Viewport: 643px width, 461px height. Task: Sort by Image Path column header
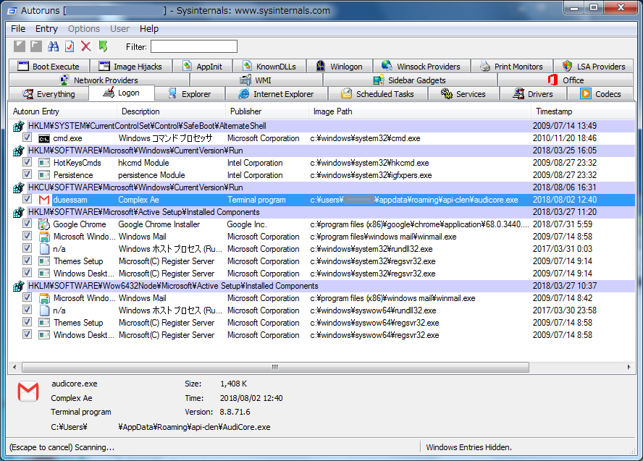click(420, 111)
